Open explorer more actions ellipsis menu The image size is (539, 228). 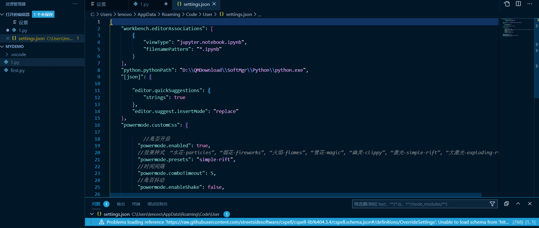click(75, 4)
